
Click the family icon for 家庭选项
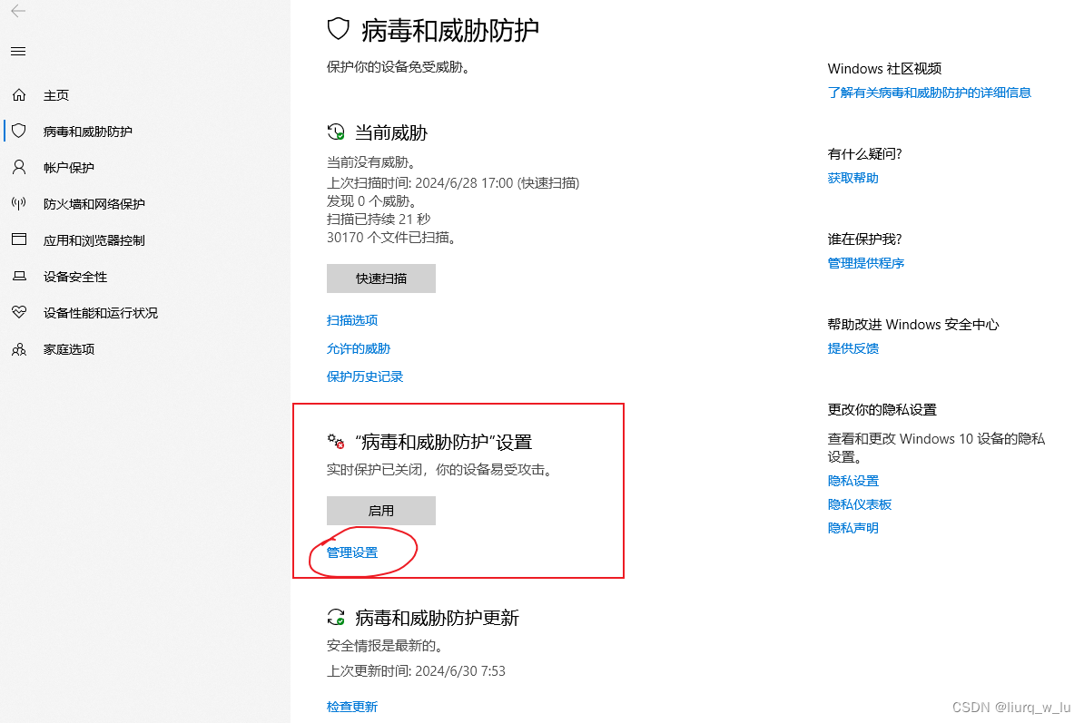point(19,348)
